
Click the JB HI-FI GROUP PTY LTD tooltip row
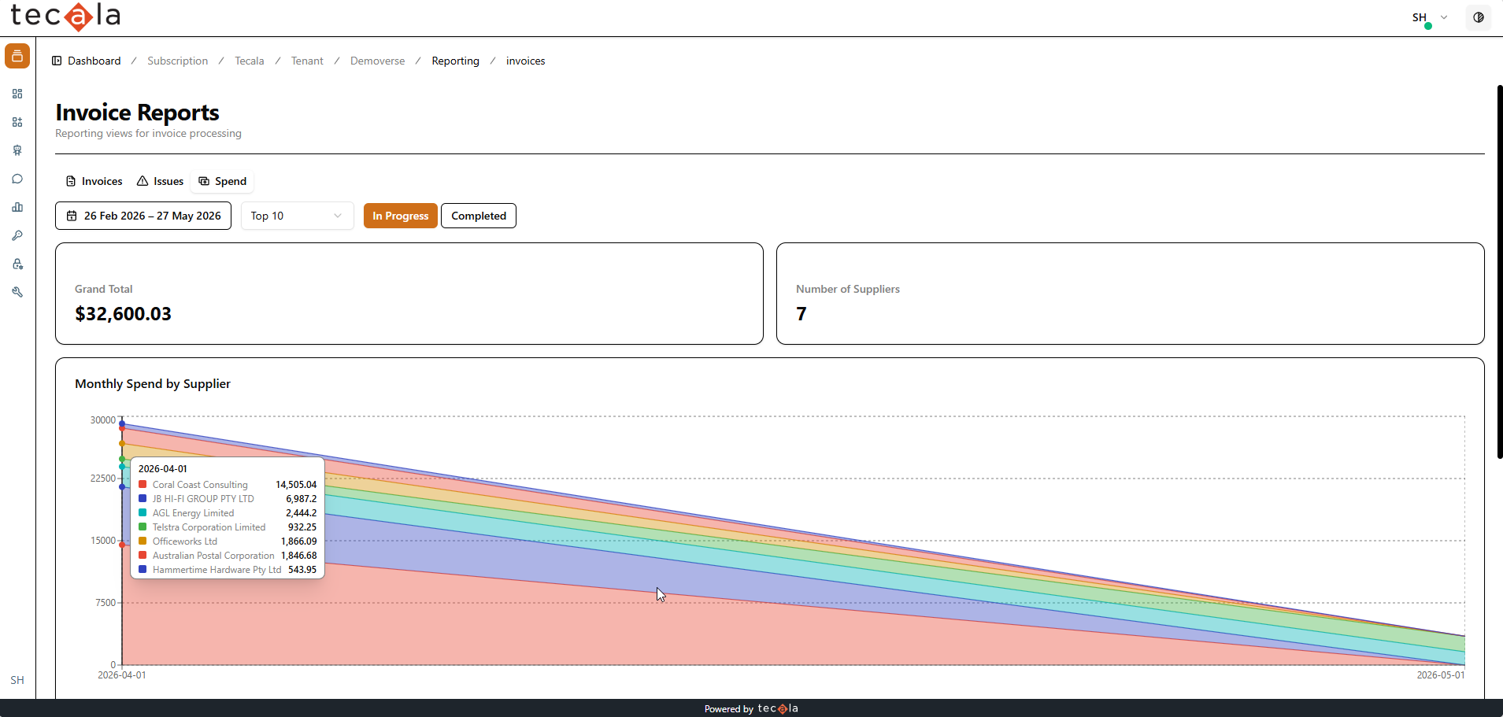tap(228, 499)
